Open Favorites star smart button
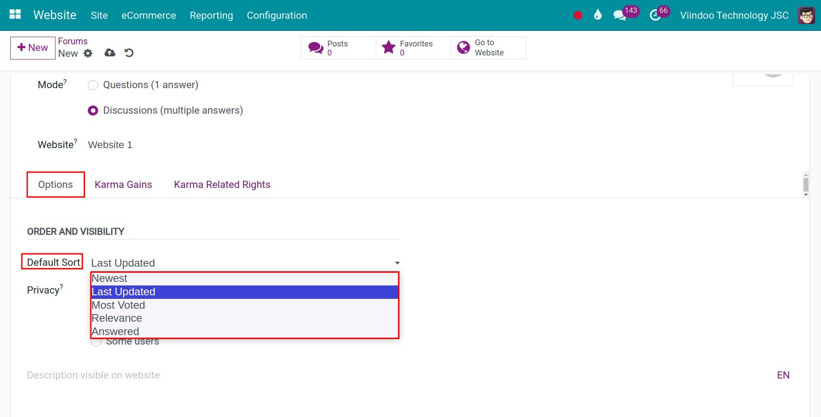This screenshot has height=417, width=821. 413,48
